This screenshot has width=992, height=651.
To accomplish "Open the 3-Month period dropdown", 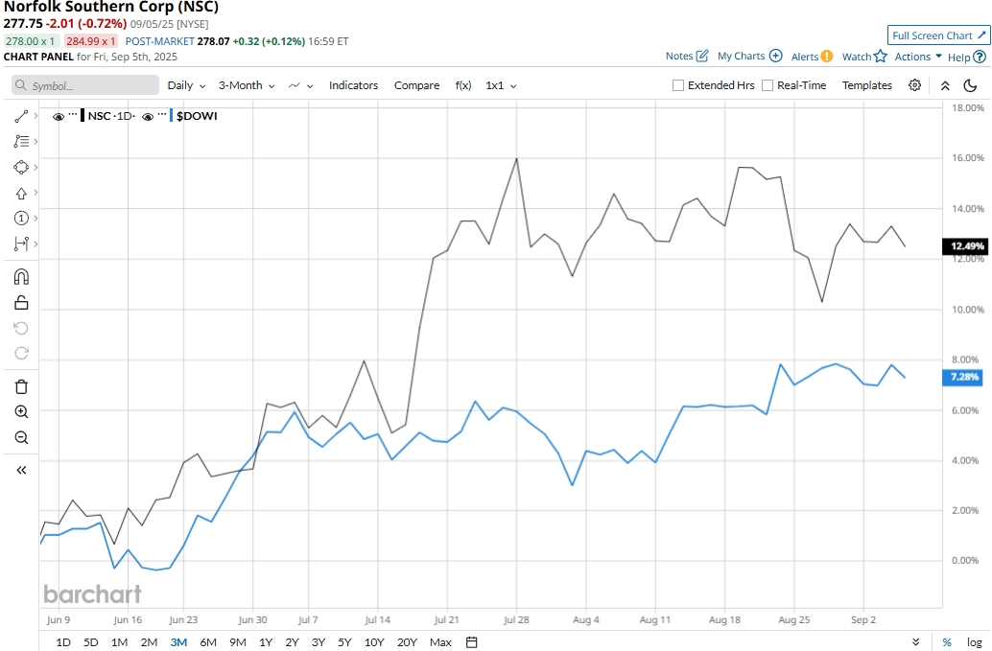I will point(247,85).
